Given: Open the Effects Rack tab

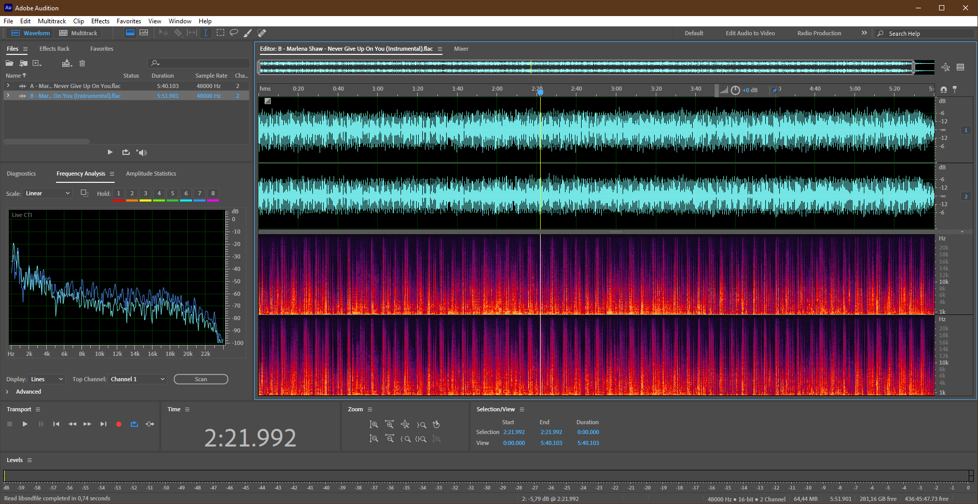Looking at the screenshot, I should click(54, 49).
